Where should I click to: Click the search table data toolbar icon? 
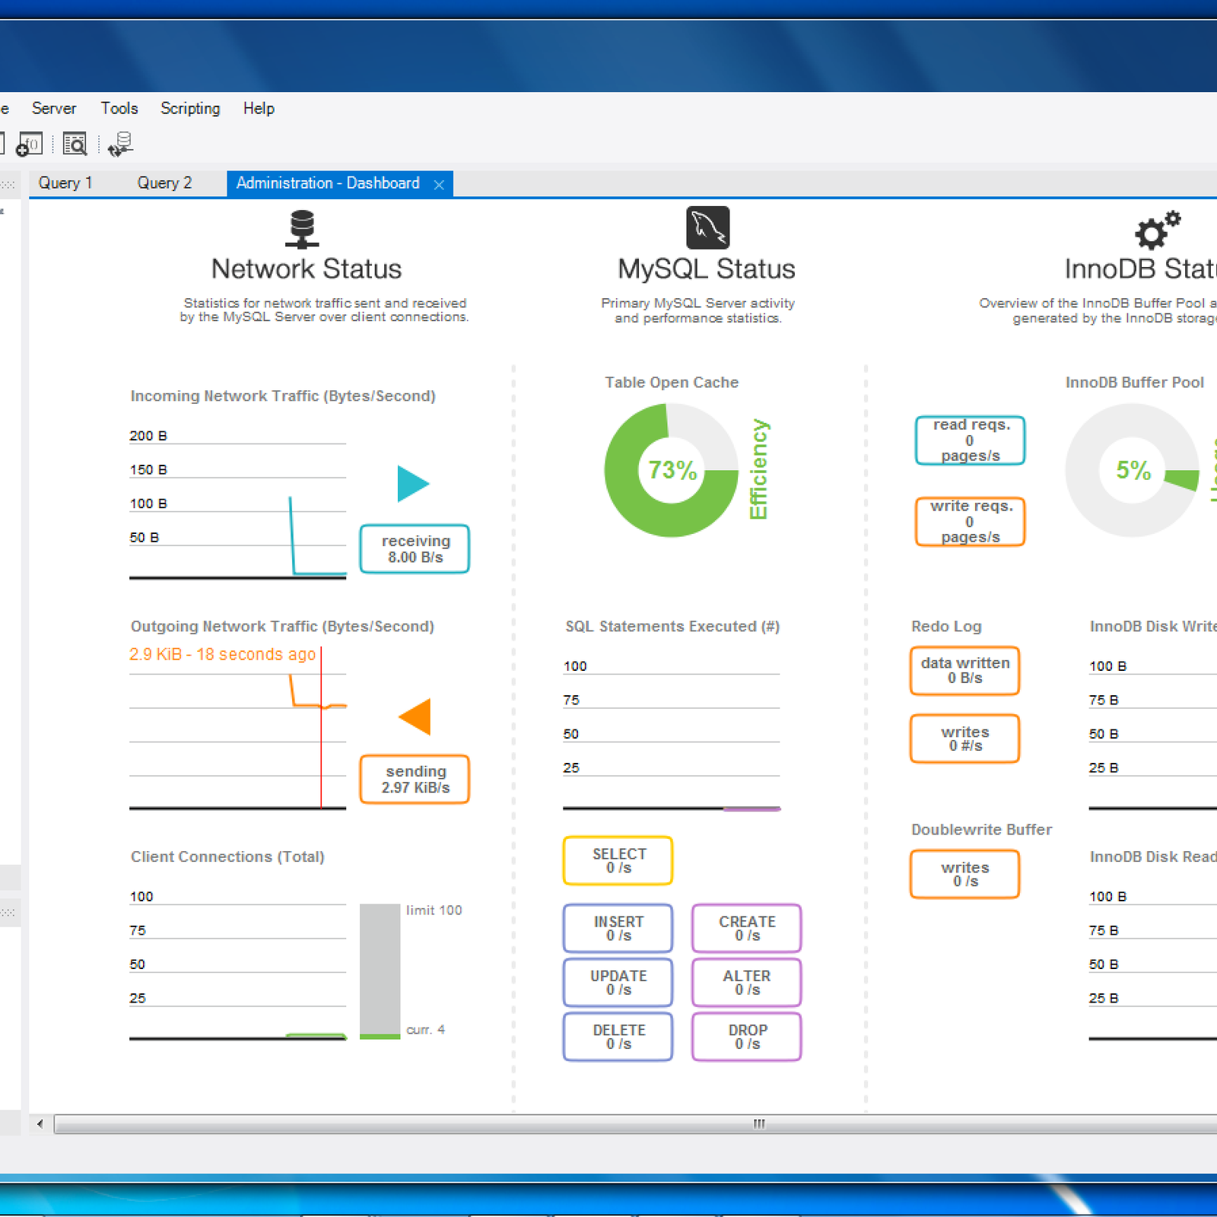[75, 144]
